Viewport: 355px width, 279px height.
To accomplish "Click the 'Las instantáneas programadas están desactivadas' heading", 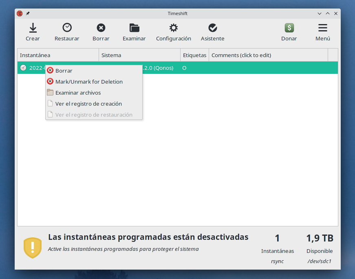I will [148, 237].
